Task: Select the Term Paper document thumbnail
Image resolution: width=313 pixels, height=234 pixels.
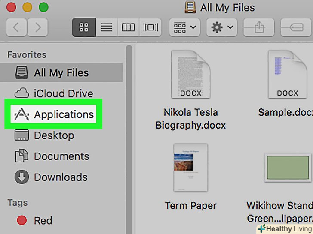Action: (190, 168)
